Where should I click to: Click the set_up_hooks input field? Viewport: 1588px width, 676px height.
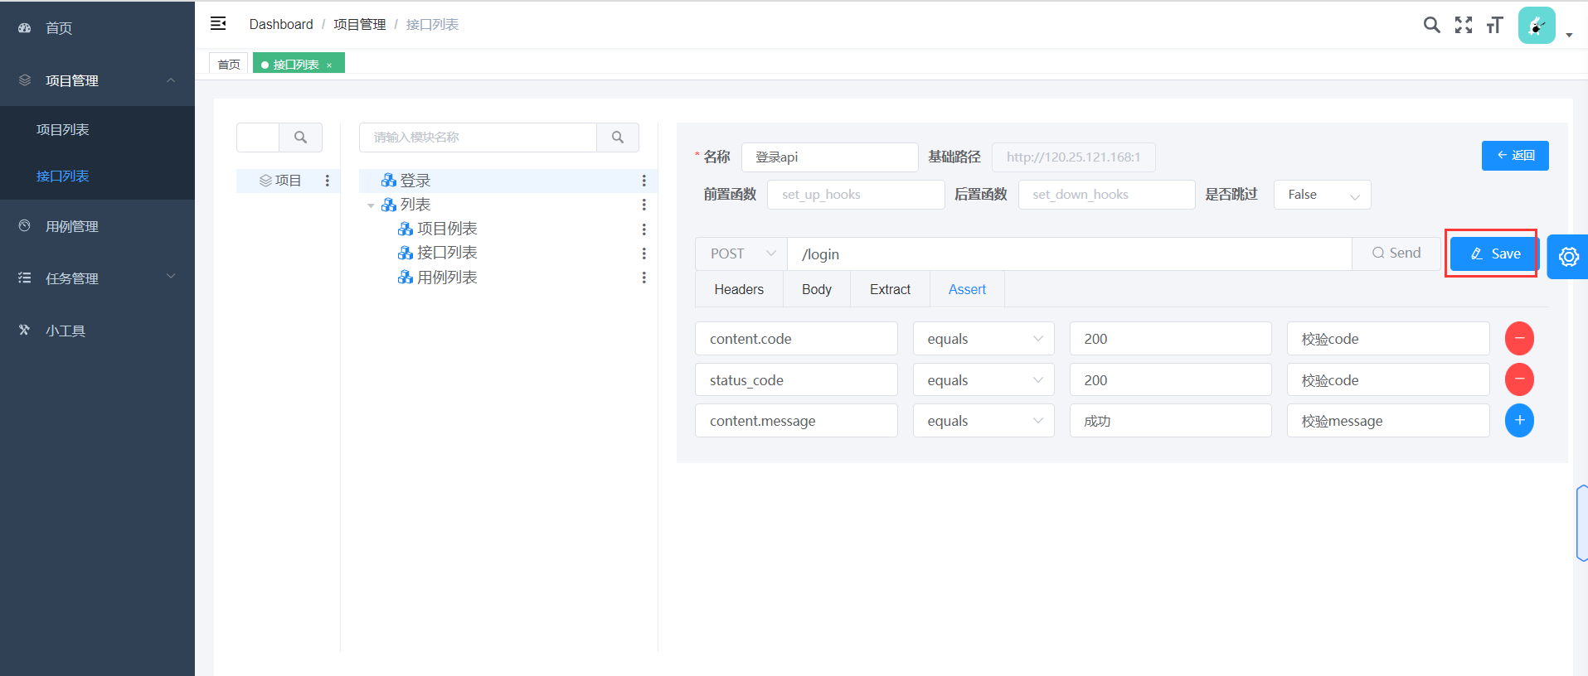856,195
